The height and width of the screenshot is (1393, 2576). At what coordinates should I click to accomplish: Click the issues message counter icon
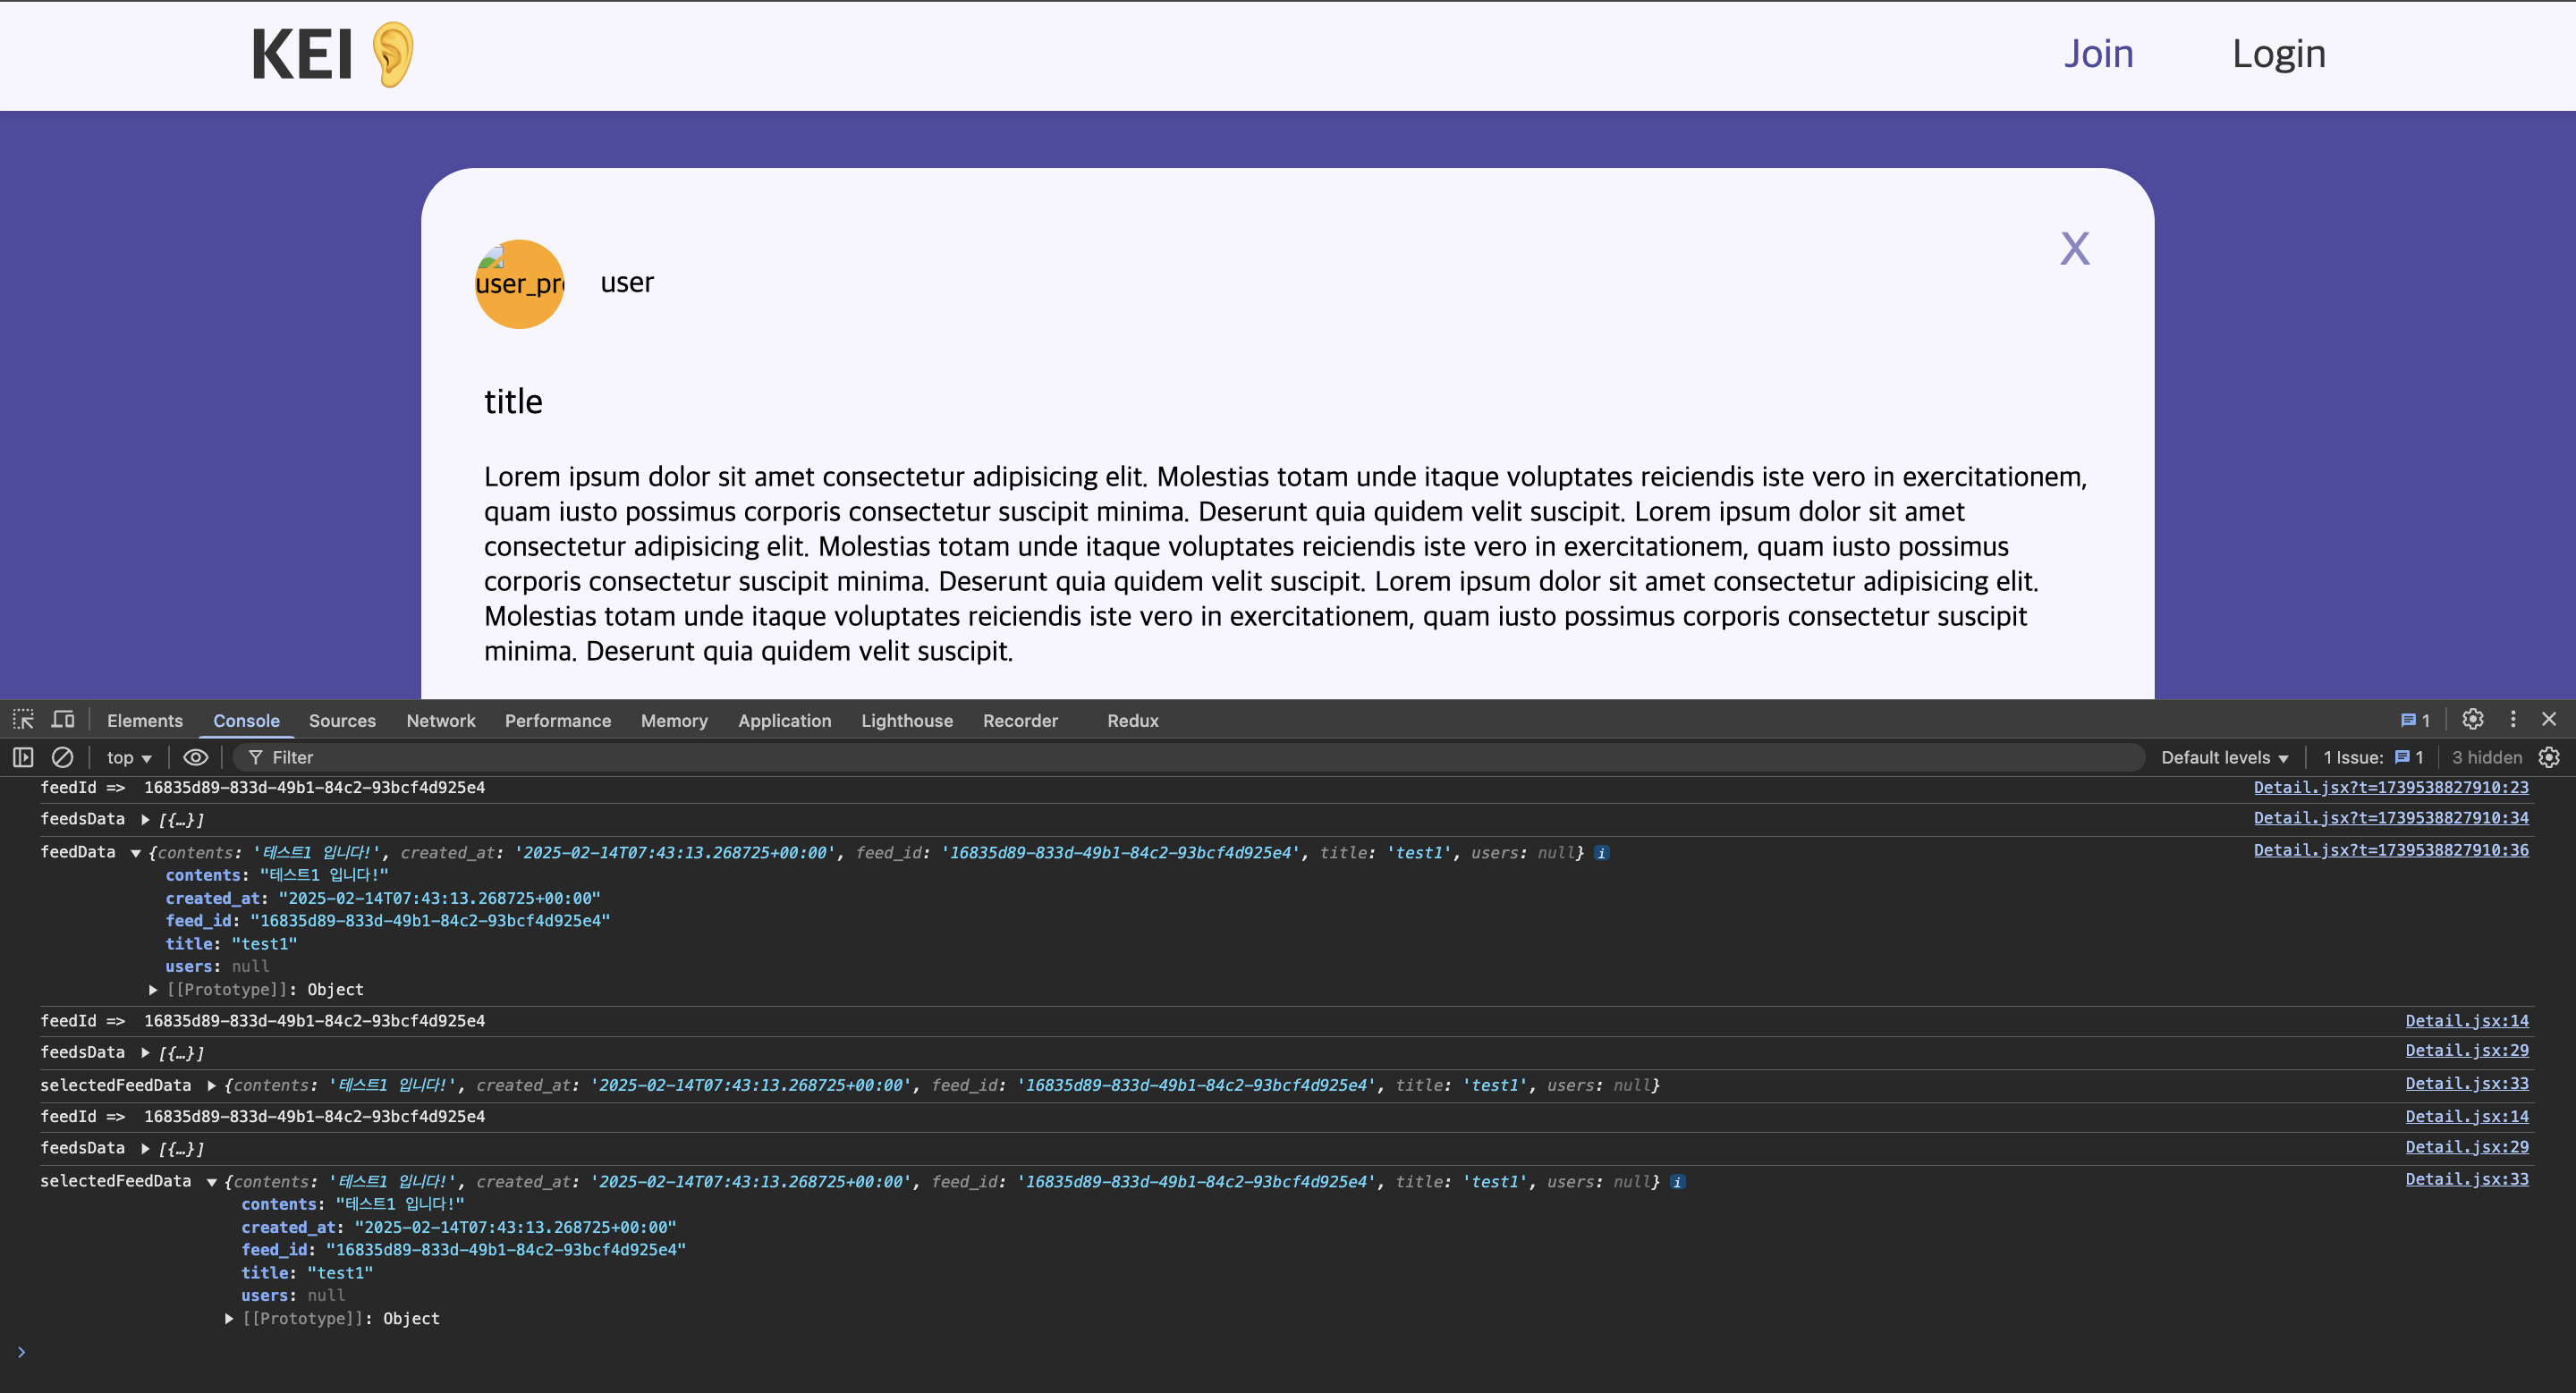(x=2414, y=720)
